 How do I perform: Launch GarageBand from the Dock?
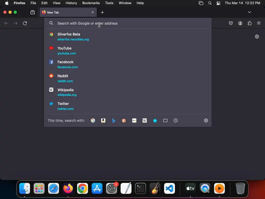click(155, 188)
